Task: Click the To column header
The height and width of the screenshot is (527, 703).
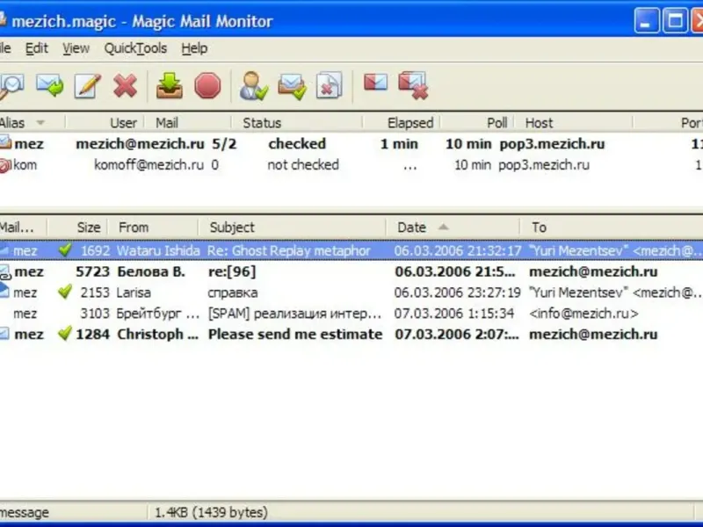Action: (612, 227)
